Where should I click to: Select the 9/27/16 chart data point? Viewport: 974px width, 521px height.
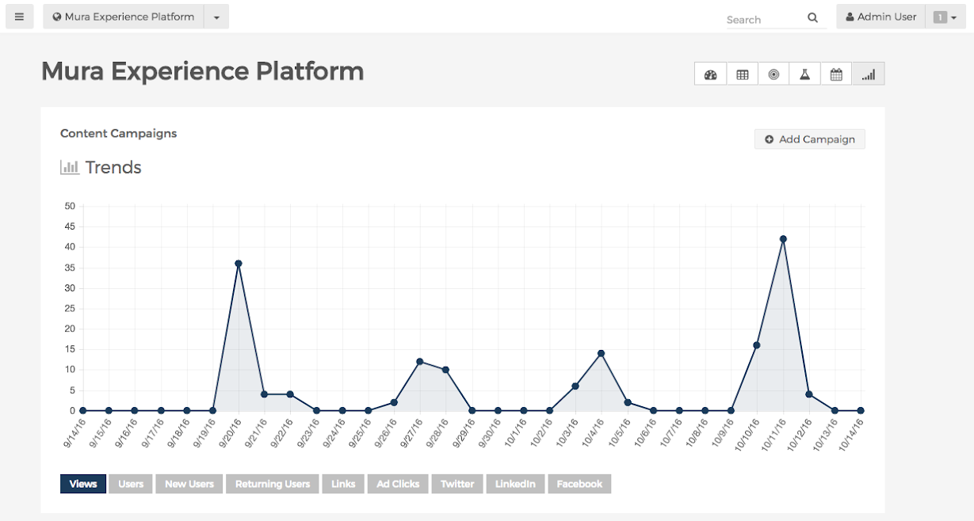(420, 362)
